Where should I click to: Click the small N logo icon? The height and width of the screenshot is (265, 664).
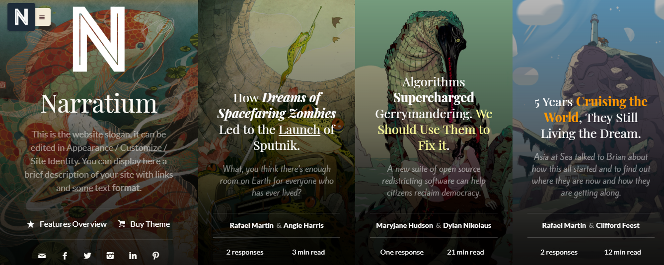point(21,17)
